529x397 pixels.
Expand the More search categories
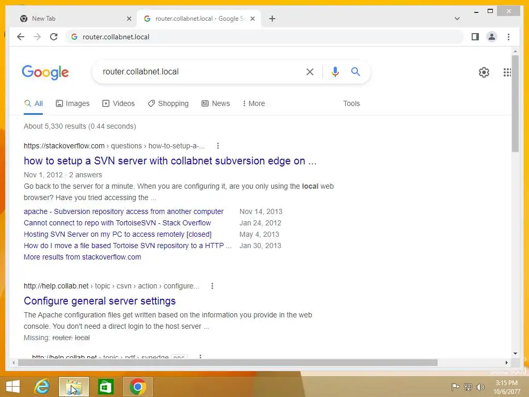(254, 103)
